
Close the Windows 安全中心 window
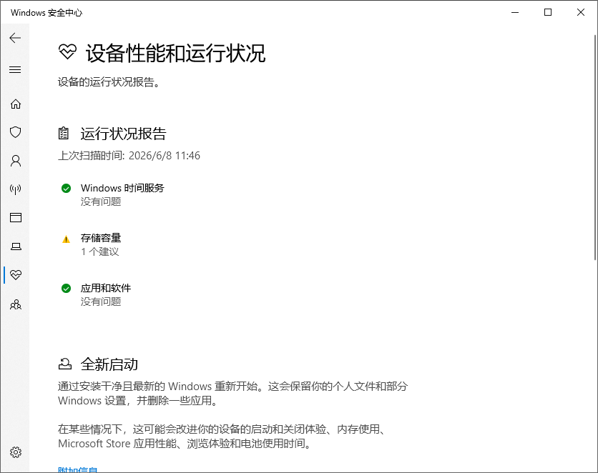580,12
